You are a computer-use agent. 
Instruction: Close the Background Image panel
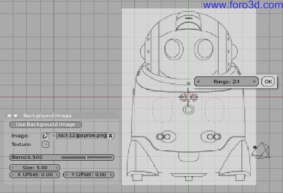click(9, 116)
